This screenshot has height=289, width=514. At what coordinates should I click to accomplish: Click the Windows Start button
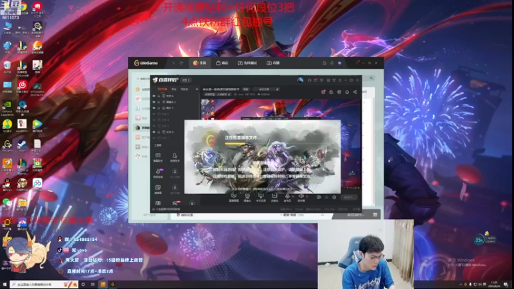4,285
